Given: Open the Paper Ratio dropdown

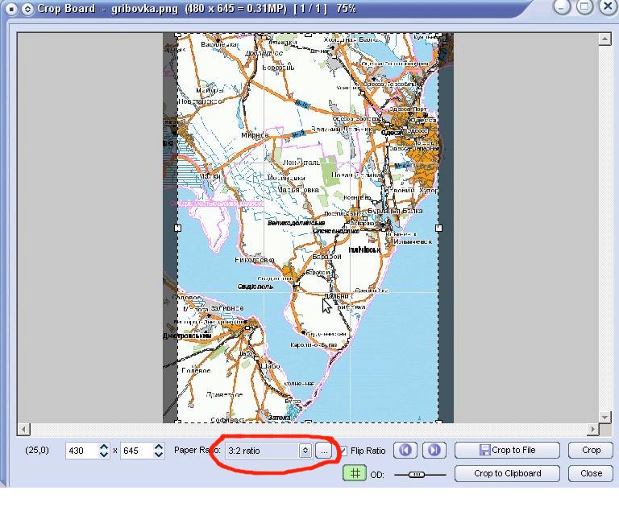Looking at the screenshot, I should [x=268, y=451].
